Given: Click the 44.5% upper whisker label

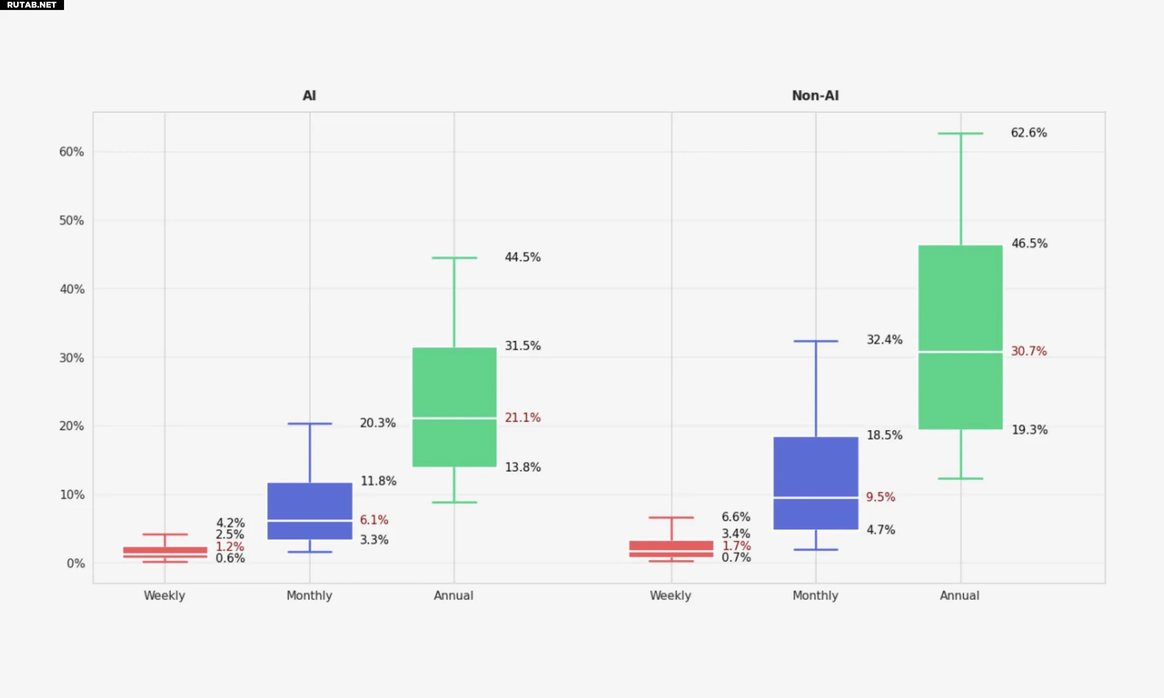Looking at the screenshot, I should point(522,257).
